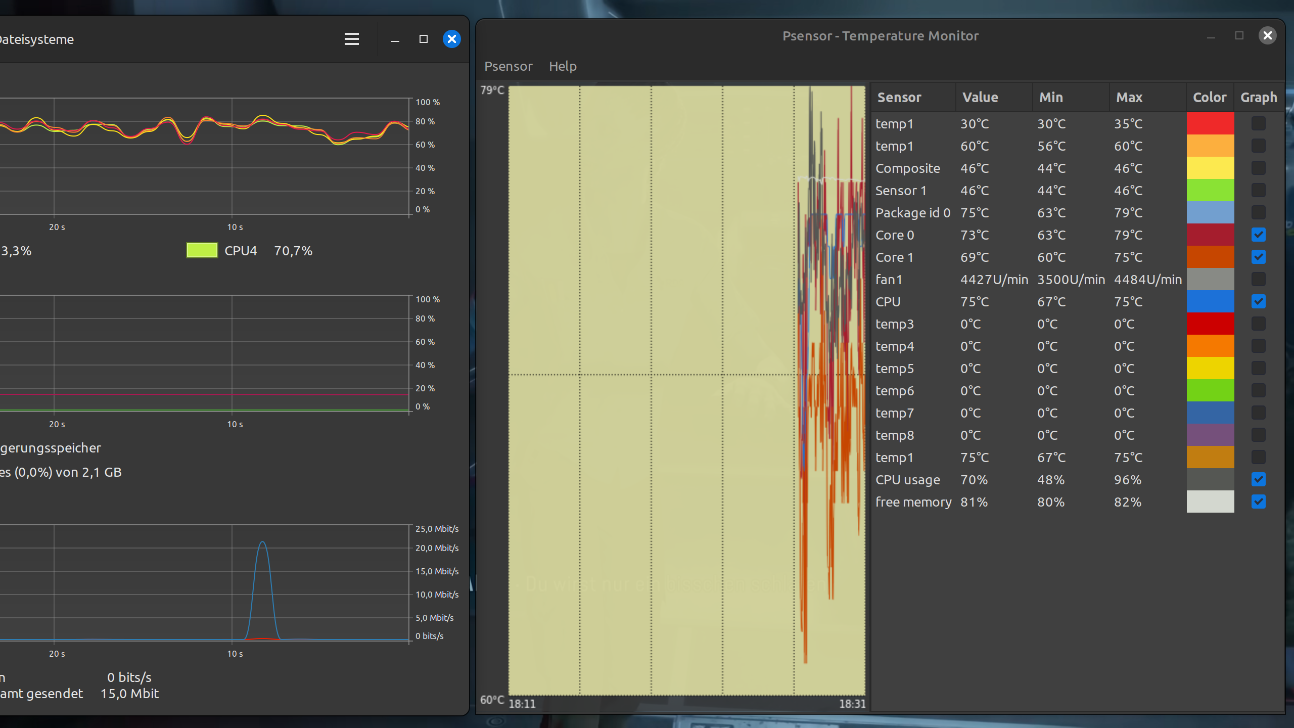Minimize the System Monitor window

click(395, 39)
